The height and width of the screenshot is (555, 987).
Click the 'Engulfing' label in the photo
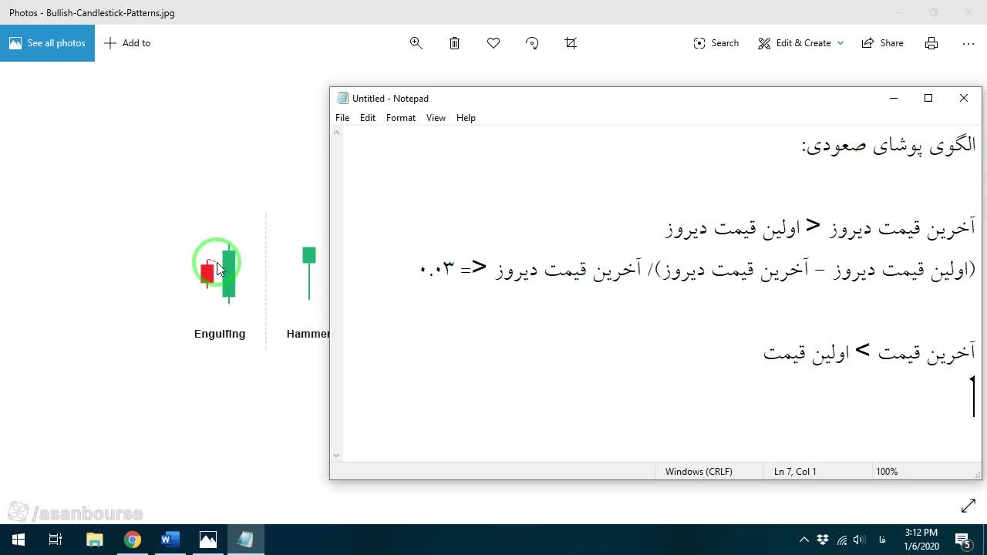click(x=220, y=334)
